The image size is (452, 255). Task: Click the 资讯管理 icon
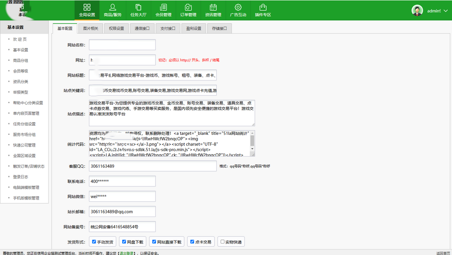213,10
